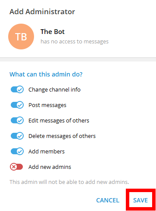Click 'has no access to messages' status

(75, 42)
